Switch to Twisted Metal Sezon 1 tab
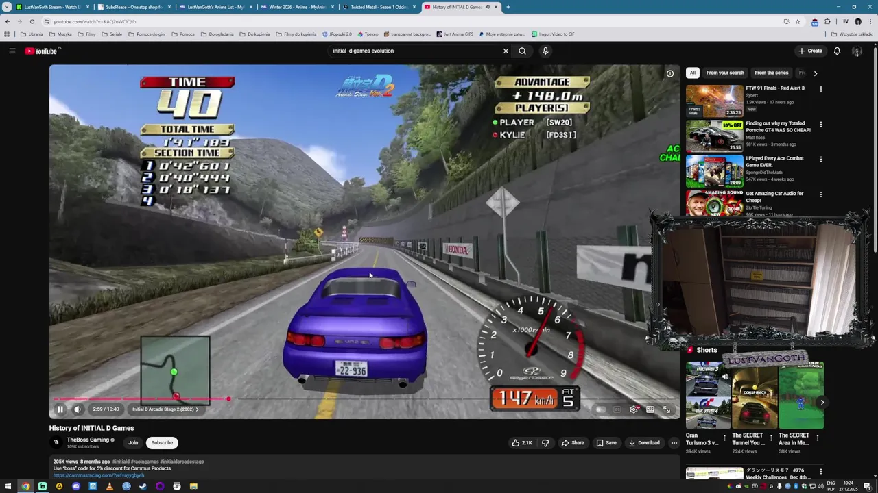The image size is (878, 493). (x=379, y=7)
